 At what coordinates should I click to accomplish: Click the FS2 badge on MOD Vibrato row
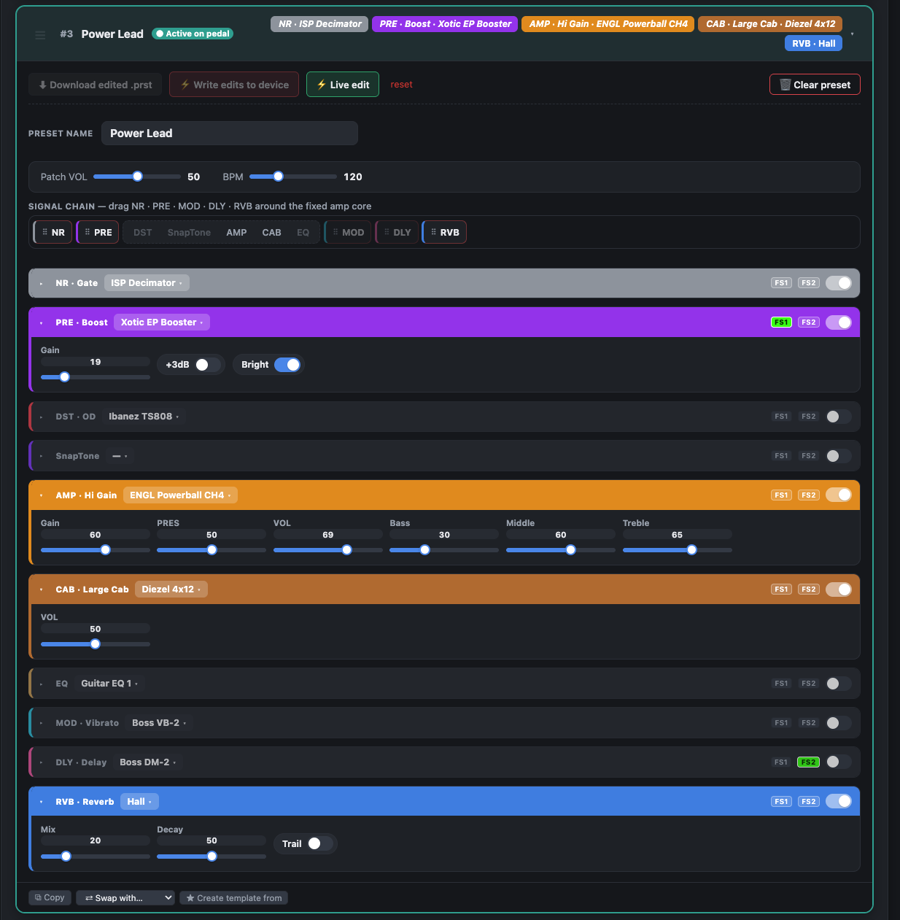pyautogui.click(x=808, y=723)
